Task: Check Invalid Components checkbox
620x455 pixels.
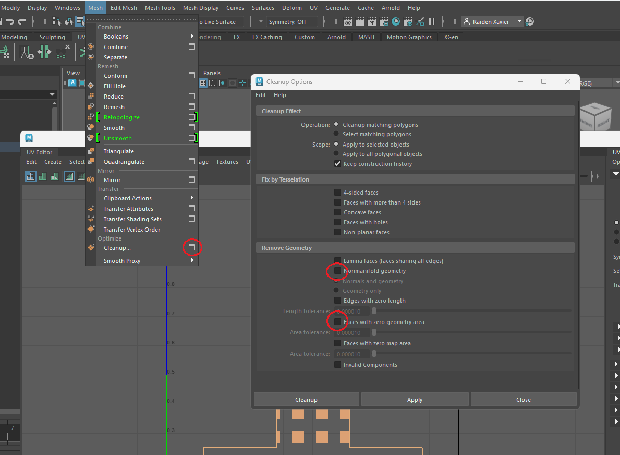Action: (337, 364)
